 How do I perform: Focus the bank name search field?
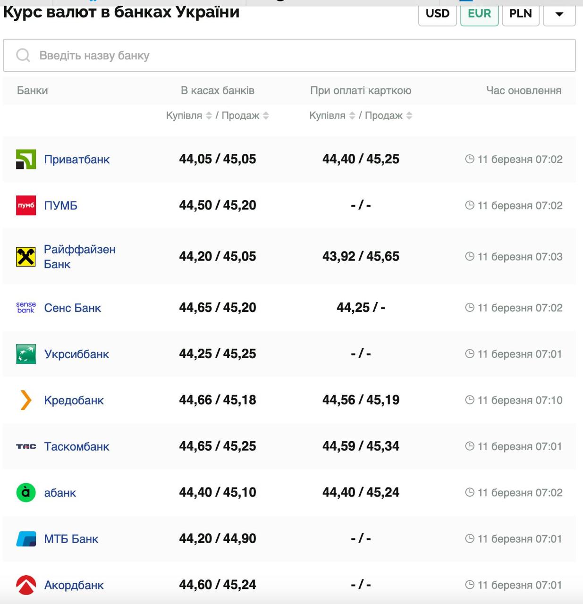click(x=289, y=56)
